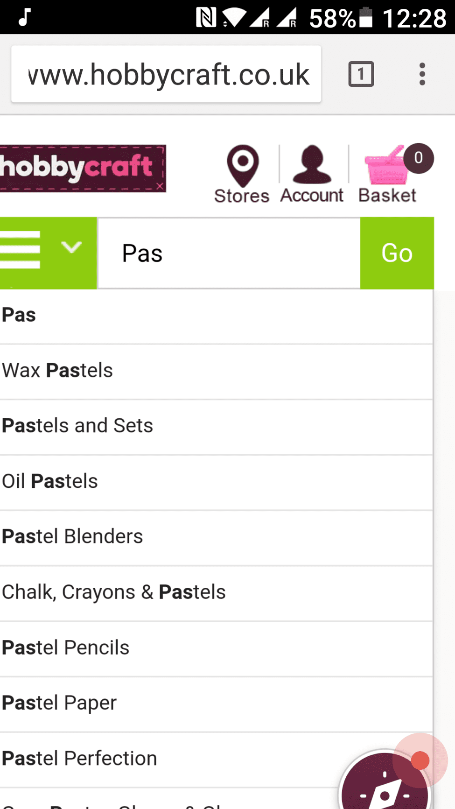
Task: Tap the floating compass button
Action: tap(384, 784)
